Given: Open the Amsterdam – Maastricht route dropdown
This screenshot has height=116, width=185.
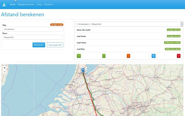Looking at the screenshot, I should tap(128, 24).
